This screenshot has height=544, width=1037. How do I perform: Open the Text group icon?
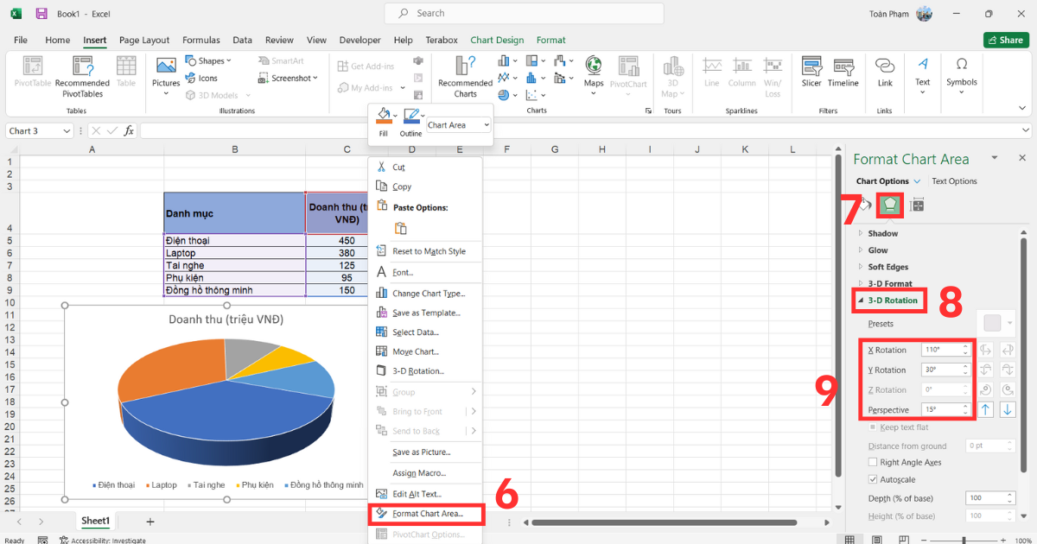[x=922, y=65]
